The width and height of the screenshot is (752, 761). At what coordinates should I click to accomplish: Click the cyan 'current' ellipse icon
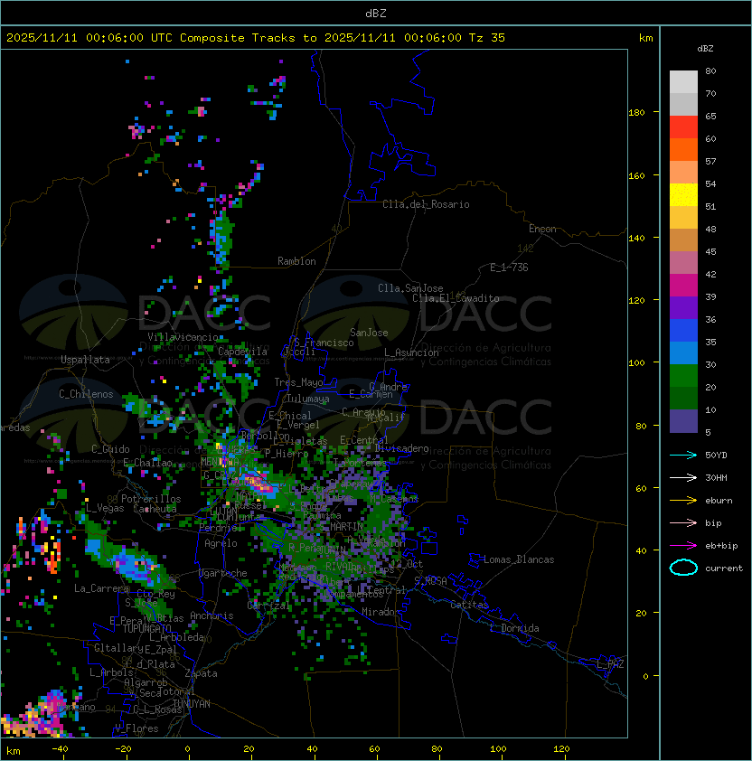click(x=683, y=568)
